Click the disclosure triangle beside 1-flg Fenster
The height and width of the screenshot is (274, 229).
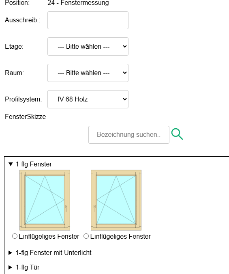pyautogui.click(x=11, y=164)
